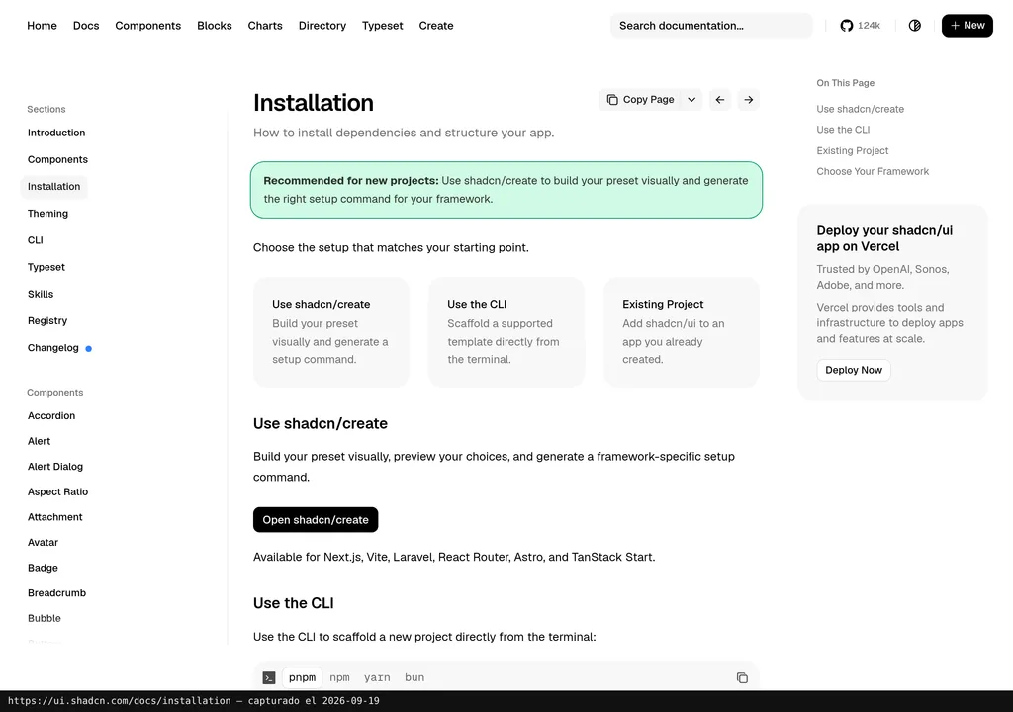Open the Skills sidebar section

41,294
